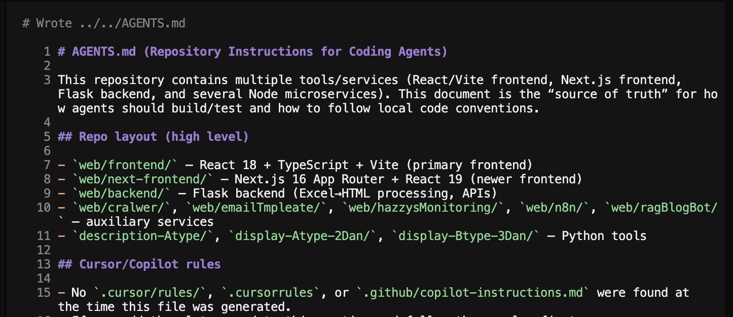The height and width of the screenshot is (317, 733).
Task: Select the `.github/copilot-instructions.md` text
Action: click(x=473, y=293)
